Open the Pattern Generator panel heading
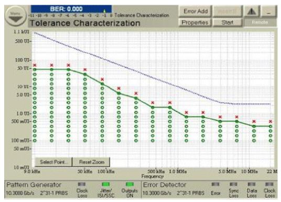This screenshot has height=202, width=281. 34,185
